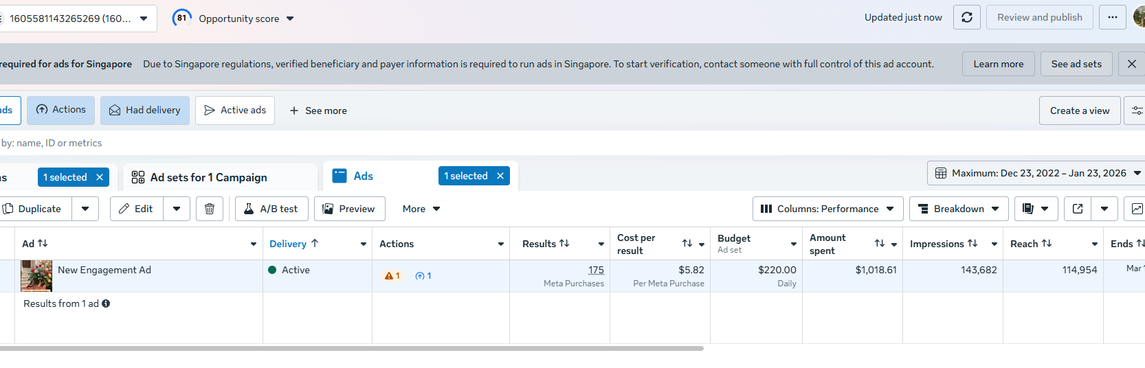The image size is (1145, 368).
Task: Open the export or share icon
Action: click(x=1078, y=209)
